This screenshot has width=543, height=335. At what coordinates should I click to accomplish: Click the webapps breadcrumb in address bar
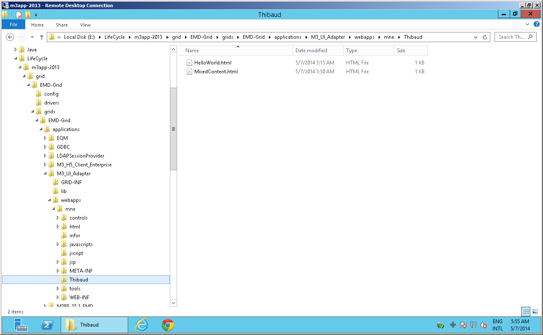pyautogui.click(x=364, y=37)
